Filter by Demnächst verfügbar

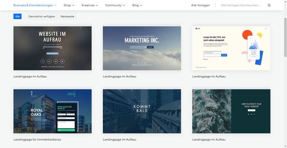click(42, 16)
